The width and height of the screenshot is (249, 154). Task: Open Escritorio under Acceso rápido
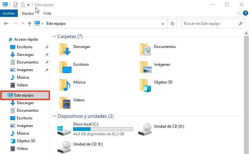coord(21,47)
